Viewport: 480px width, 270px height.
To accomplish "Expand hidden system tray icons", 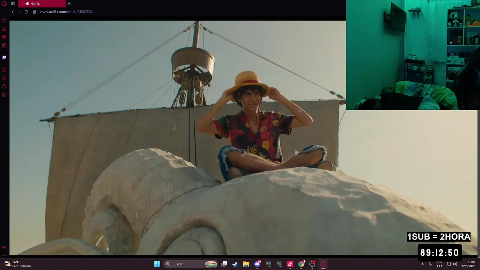I will click(422, 264).
